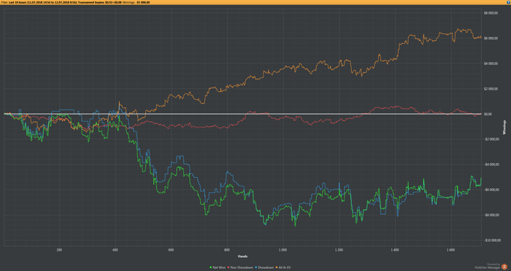Click the 'Last 10 hours' filter description
The width and height of the screenshot is (511, 271).
(42, 2)
